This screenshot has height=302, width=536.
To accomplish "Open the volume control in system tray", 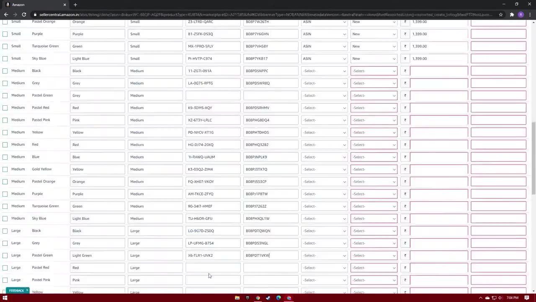I will click(x=500, y=298).
